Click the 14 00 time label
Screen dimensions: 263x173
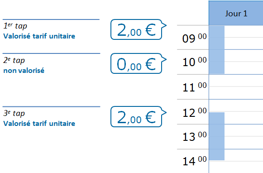194,161
